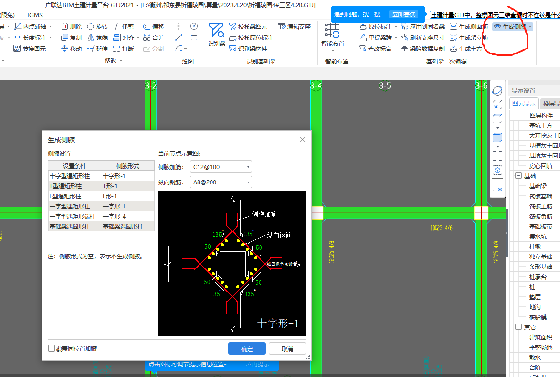Image resolution: width=560 pixels, height=377 pixels.
Task: Click 识别梁构件
Action: pos(248,49)
